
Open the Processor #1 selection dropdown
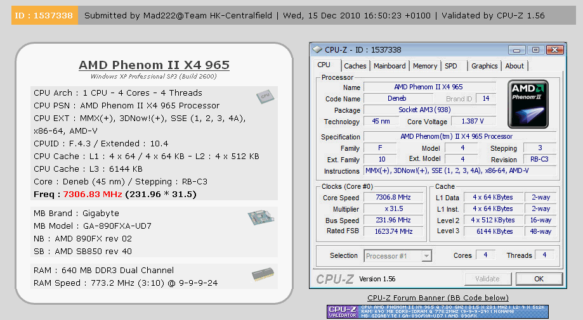pos(426,256)
